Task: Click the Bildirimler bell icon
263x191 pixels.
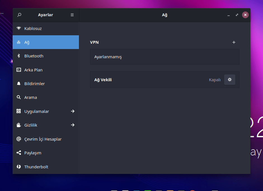Action: [x=19, y=83]
